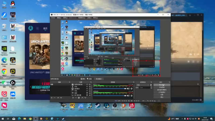The image size is (215, 121).
Task: Click the info icon in the right background window
Action: pyautogui.click(x=193, y=62)
